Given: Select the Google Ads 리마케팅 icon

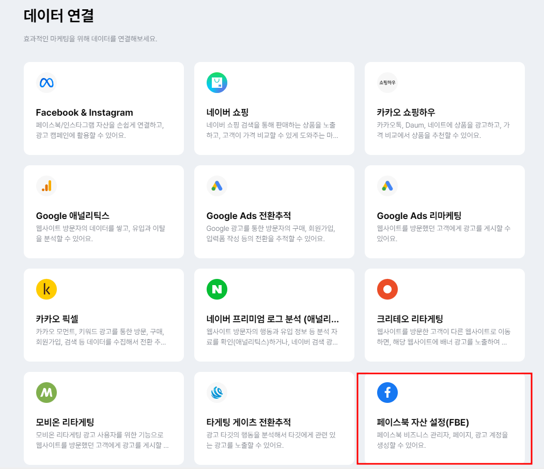Looking at the screenshot, I should [387, 185].
